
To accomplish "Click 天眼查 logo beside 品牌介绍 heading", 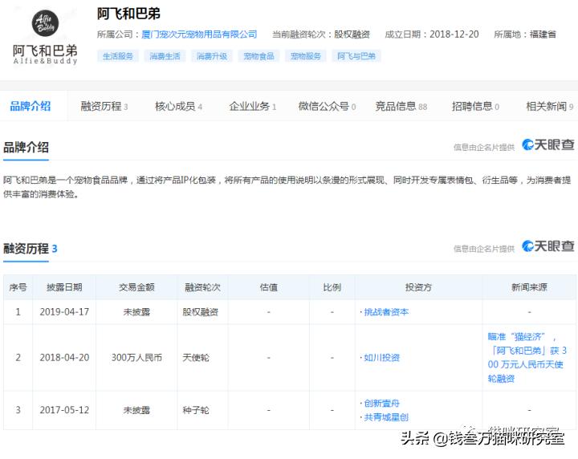I will pyautogui.click(x=548, y=144).
